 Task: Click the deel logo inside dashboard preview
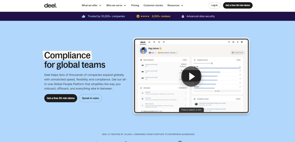[143, 42]
